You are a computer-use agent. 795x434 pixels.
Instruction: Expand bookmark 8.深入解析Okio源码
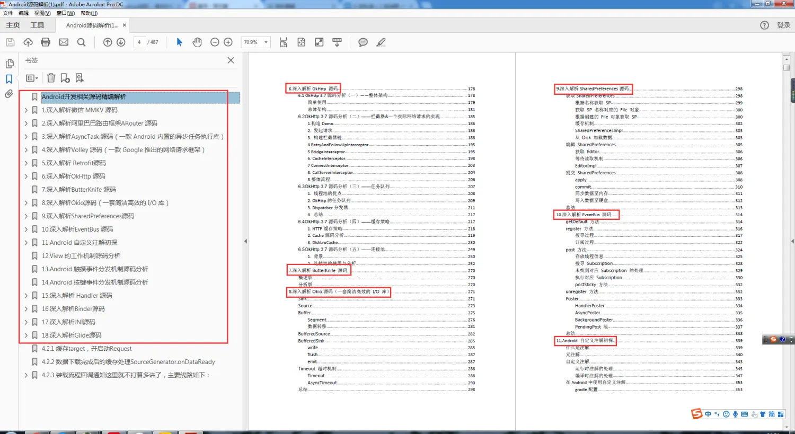click(x=26, y=203)
